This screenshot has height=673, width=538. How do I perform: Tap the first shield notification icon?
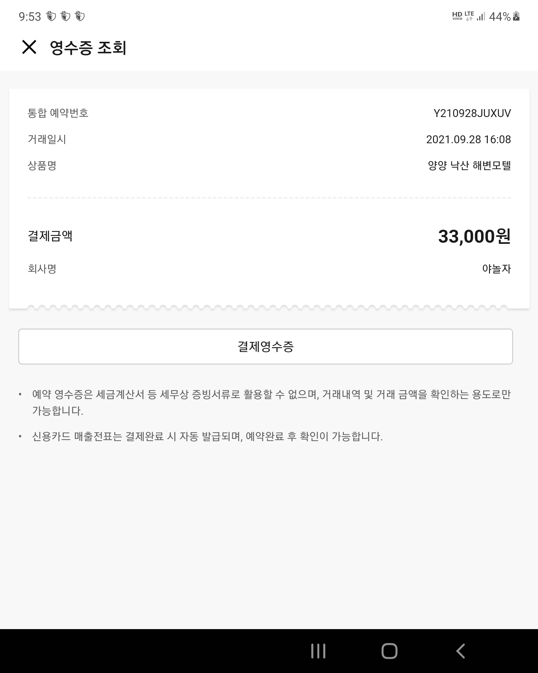[x=51, y=16]
